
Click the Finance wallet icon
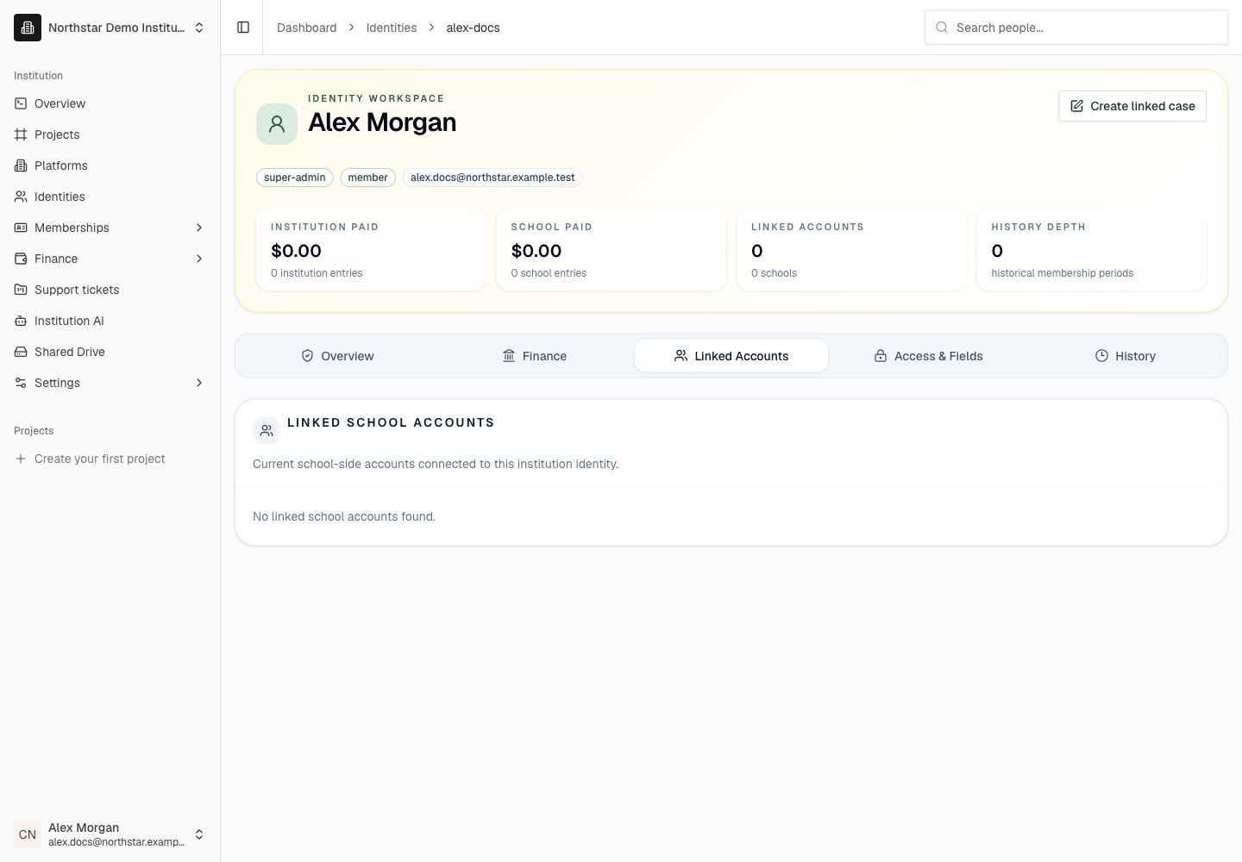point(21,259)
